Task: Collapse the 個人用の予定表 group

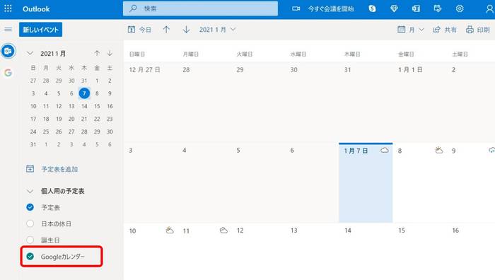Action: pos(30,191)
